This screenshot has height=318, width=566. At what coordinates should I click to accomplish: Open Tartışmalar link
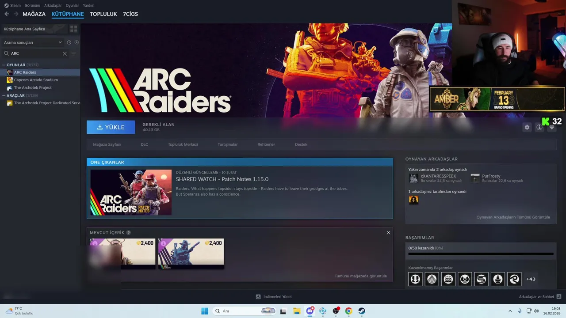[227, 144]
